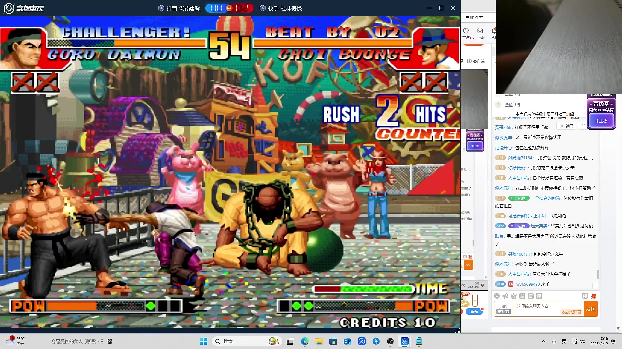Click the 粉 fan badge icon in chat toolbar

(522, 296)
